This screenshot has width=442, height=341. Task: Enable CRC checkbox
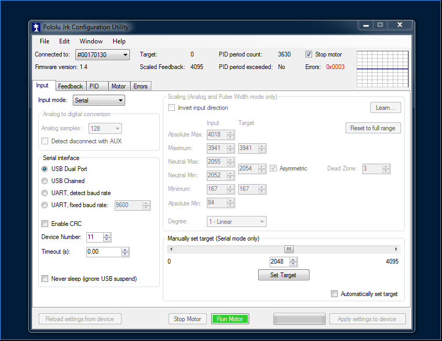click(45, 224)
